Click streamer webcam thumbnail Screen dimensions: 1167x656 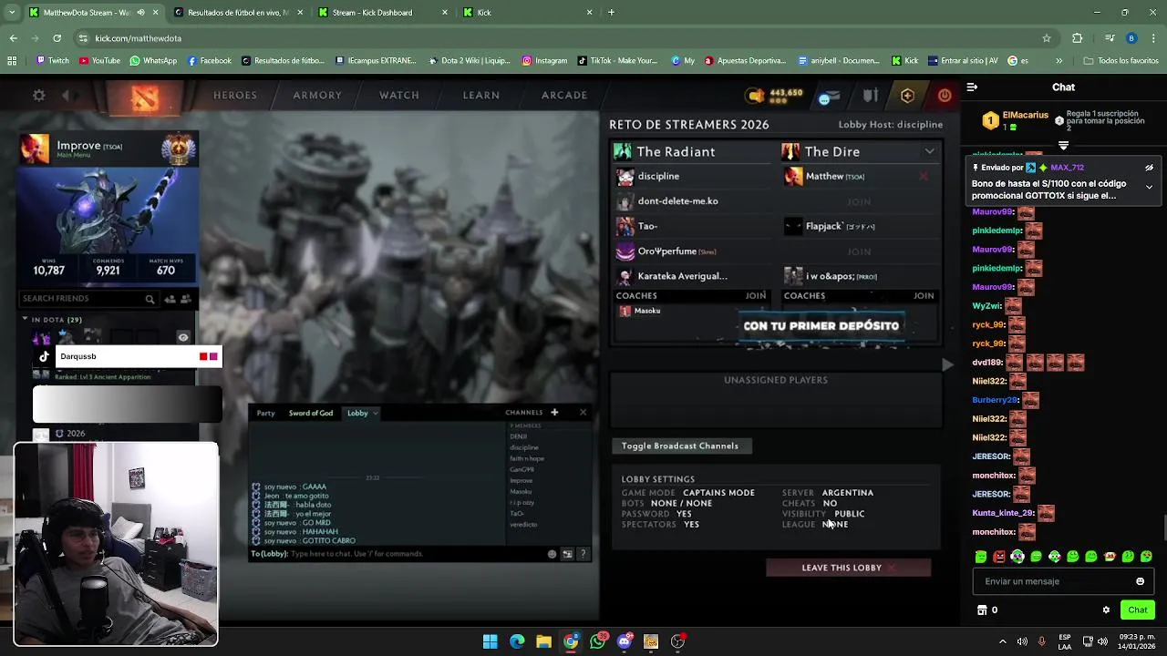(116, 545)
